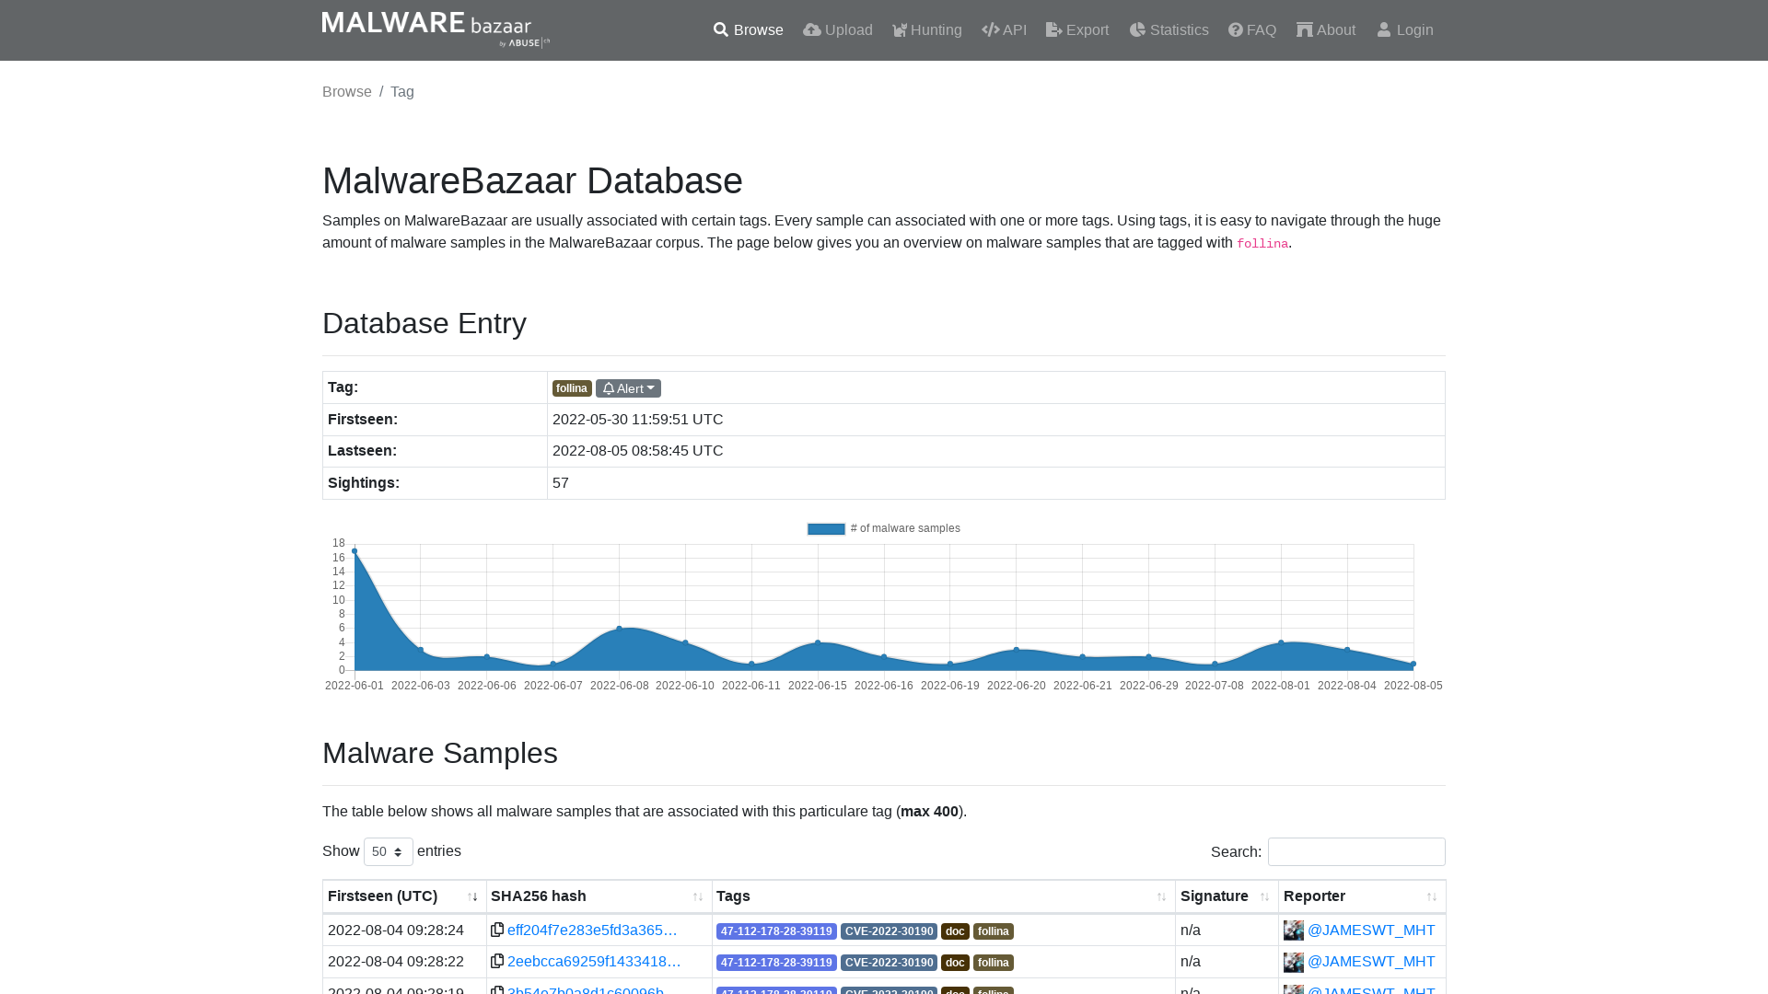
Task: Open the Statistics nav item
Action: coord(1169,30)
